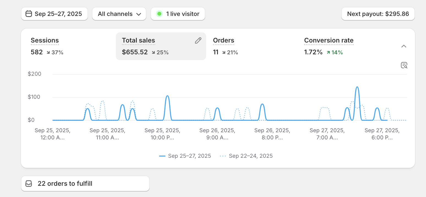
Task: Collapse the metrics chart with chevron
Action: (x=404, y=46)
